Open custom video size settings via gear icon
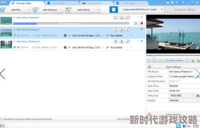 coord(198,95)
